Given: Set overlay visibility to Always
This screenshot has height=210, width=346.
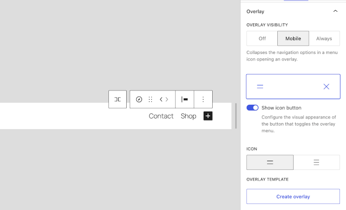Looking at the screenshot, I should (324, 39).
